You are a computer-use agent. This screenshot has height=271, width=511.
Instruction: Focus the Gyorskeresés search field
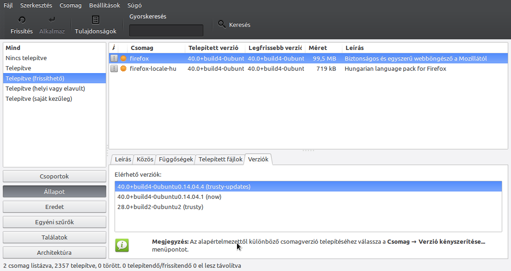click(x=166, y=31)
